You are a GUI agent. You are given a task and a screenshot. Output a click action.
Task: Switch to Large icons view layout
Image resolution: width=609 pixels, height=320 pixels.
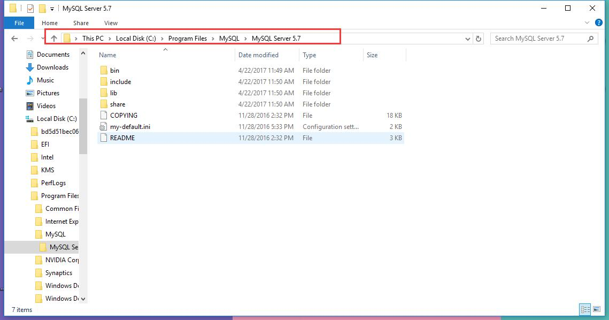597,309
